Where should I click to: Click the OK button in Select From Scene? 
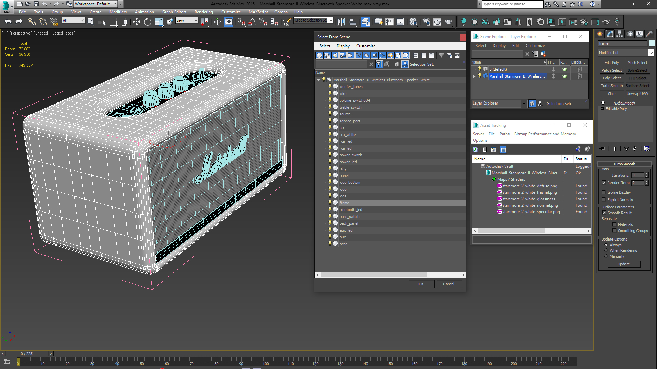[421, 284]
